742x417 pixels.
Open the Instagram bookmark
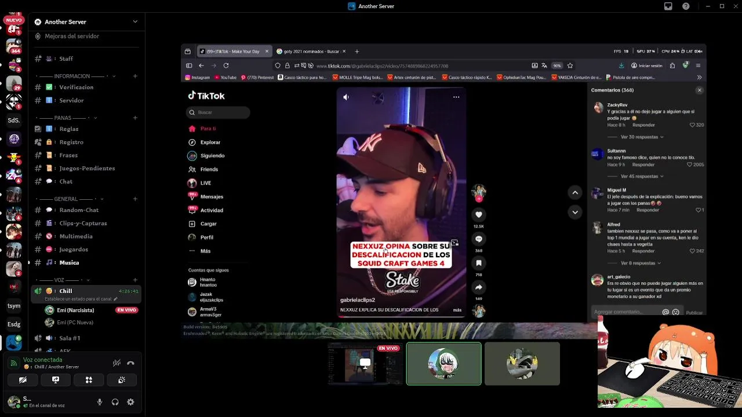[x=198, y=77]
